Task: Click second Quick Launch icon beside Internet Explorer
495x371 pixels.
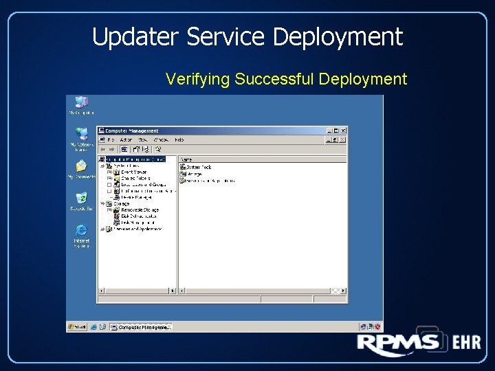Action: pos(102,327)
